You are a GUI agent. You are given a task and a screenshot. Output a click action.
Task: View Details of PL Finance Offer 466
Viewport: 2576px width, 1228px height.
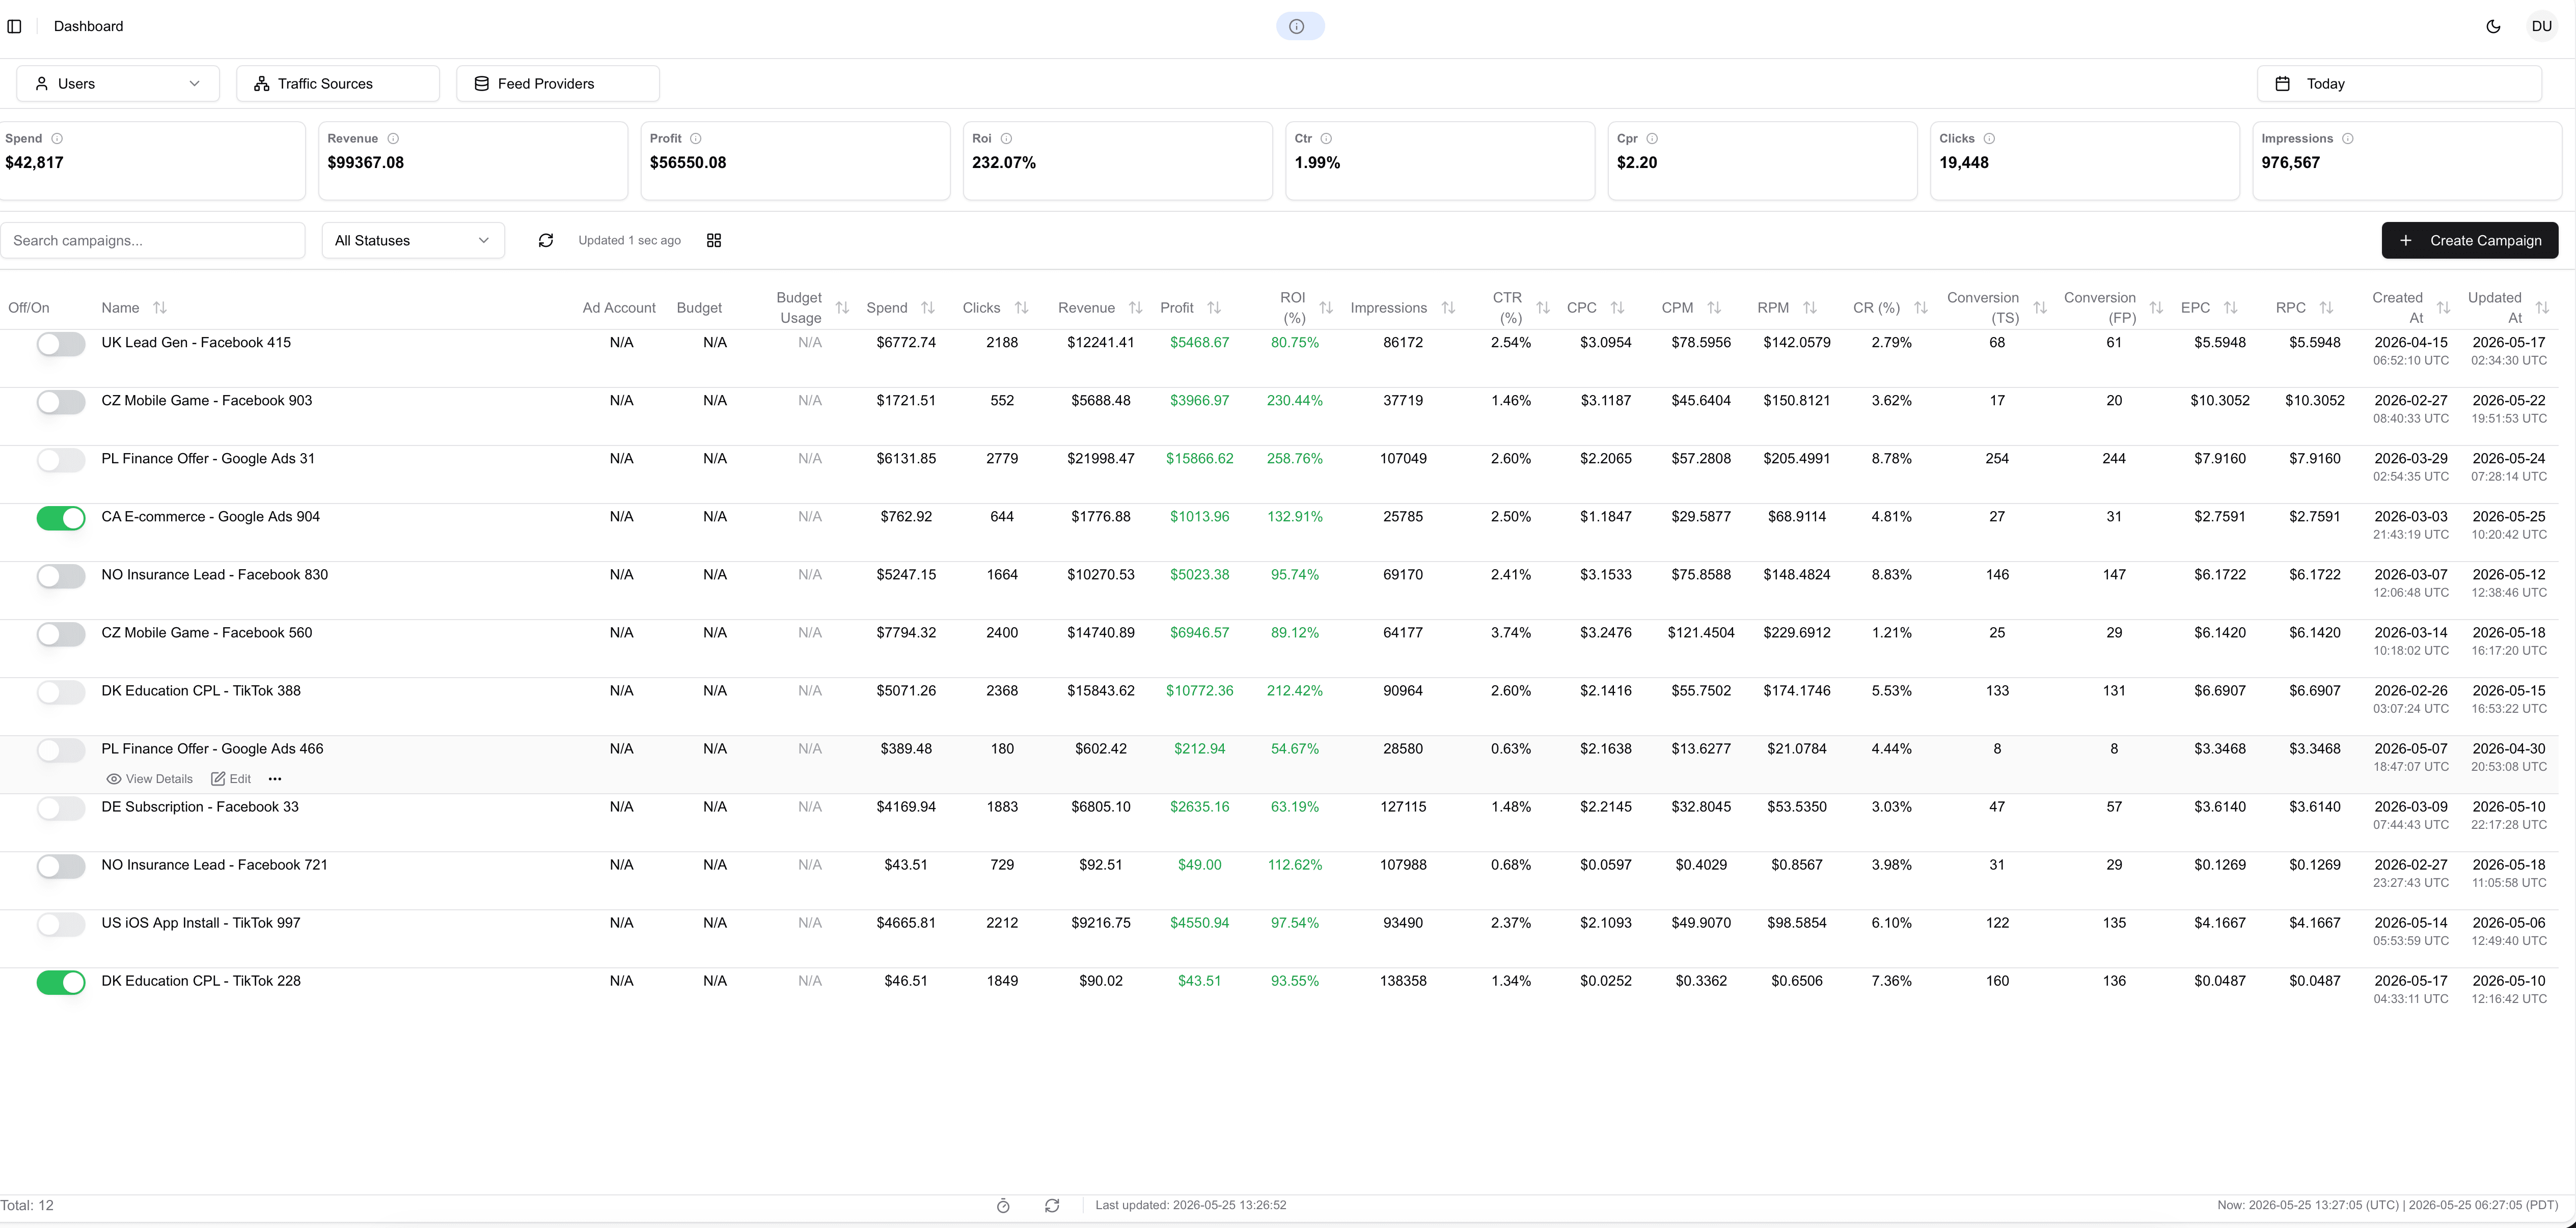click(x=149, y=779)
